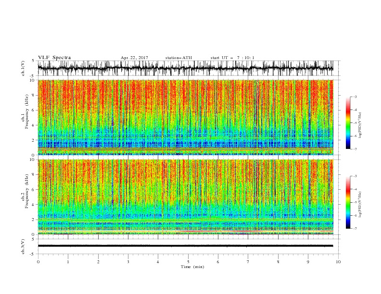Click the ch.1 colorbar "log(PSD)(V²/Hz)" label

(360, 125)
